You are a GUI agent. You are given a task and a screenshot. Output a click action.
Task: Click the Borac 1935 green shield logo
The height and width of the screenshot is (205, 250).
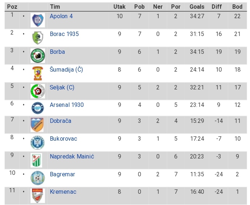(x=38, y=38)
